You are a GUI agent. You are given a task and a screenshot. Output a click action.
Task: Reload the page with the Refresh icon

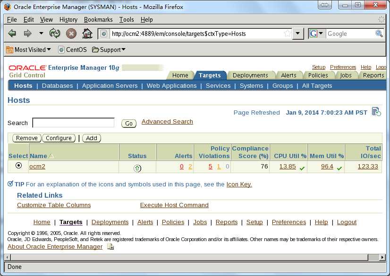55,33
